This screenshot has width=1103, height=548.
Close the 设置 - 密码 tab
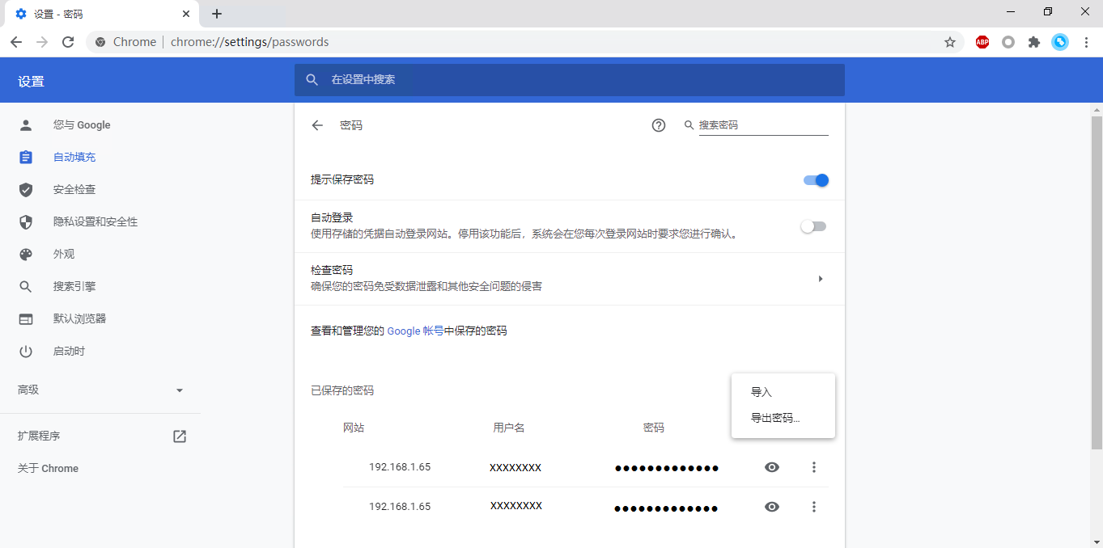coord(186,14)
